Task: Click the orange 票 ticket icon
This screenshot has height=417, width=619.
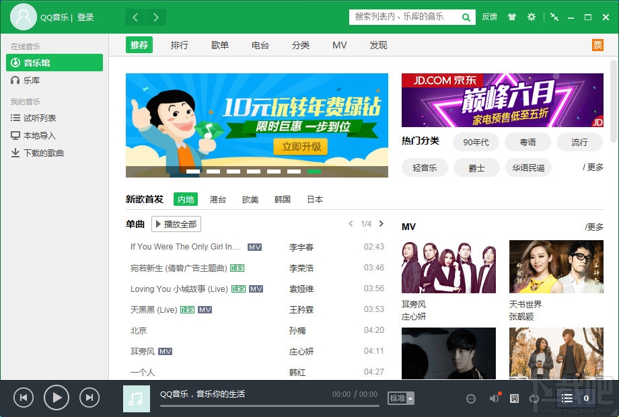Action: pos(597,45)
